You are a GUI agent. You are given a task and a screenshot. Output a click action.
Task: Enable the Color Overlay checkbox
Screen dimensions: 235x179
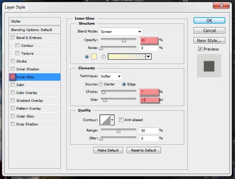(13, 92)
